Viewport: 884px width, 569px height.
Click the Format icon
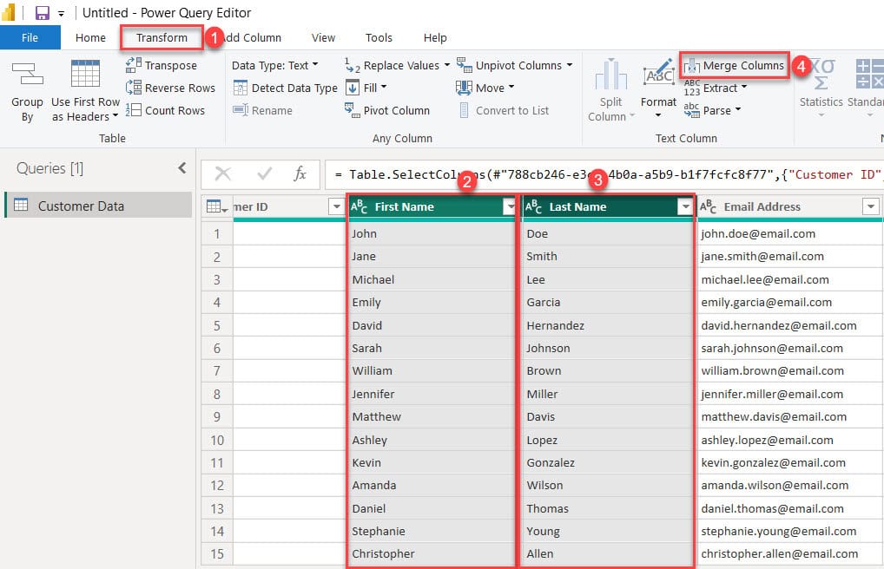[x=658, y=73]
